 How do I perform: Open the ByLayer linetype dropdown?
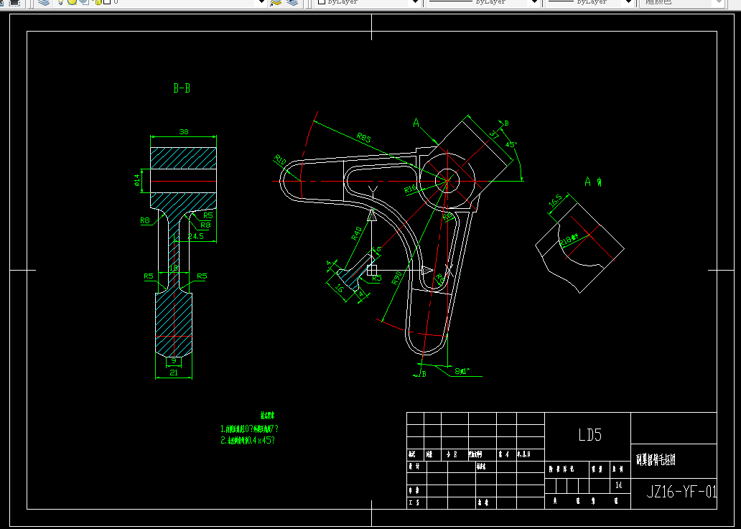(x=534, y=2)
